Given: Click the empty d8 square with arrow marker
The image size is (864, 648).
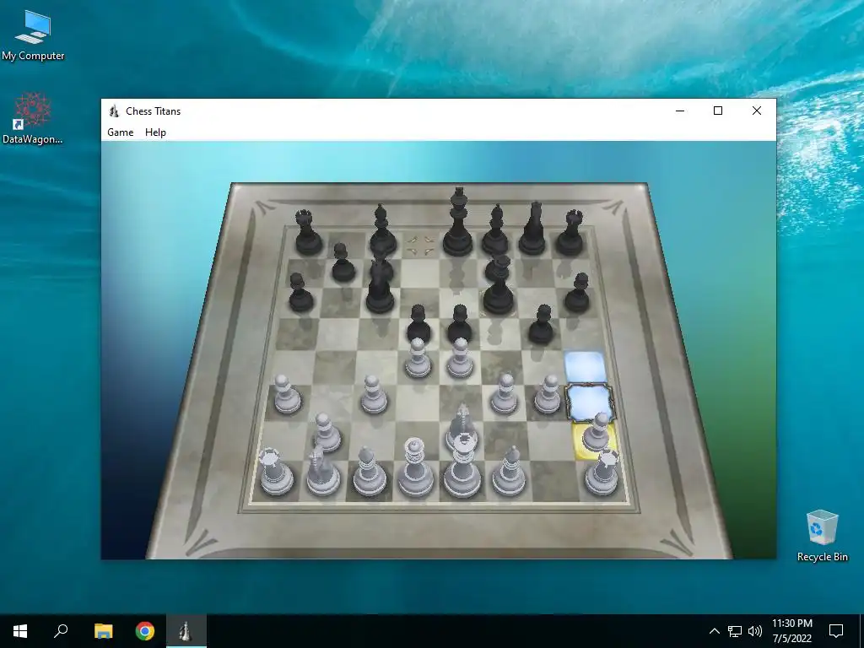Looking at the screenshot, I should tap(420, 244).
